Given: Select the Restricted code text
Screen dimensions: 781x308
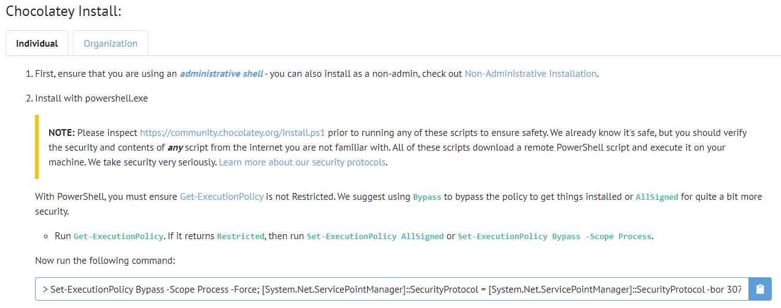Looking at the screenshot, I should (241, 237).
